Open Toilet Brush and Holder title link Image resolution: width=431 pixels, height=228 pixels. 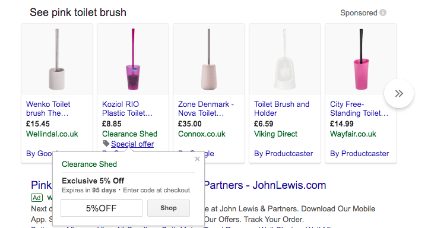(281, 109)
